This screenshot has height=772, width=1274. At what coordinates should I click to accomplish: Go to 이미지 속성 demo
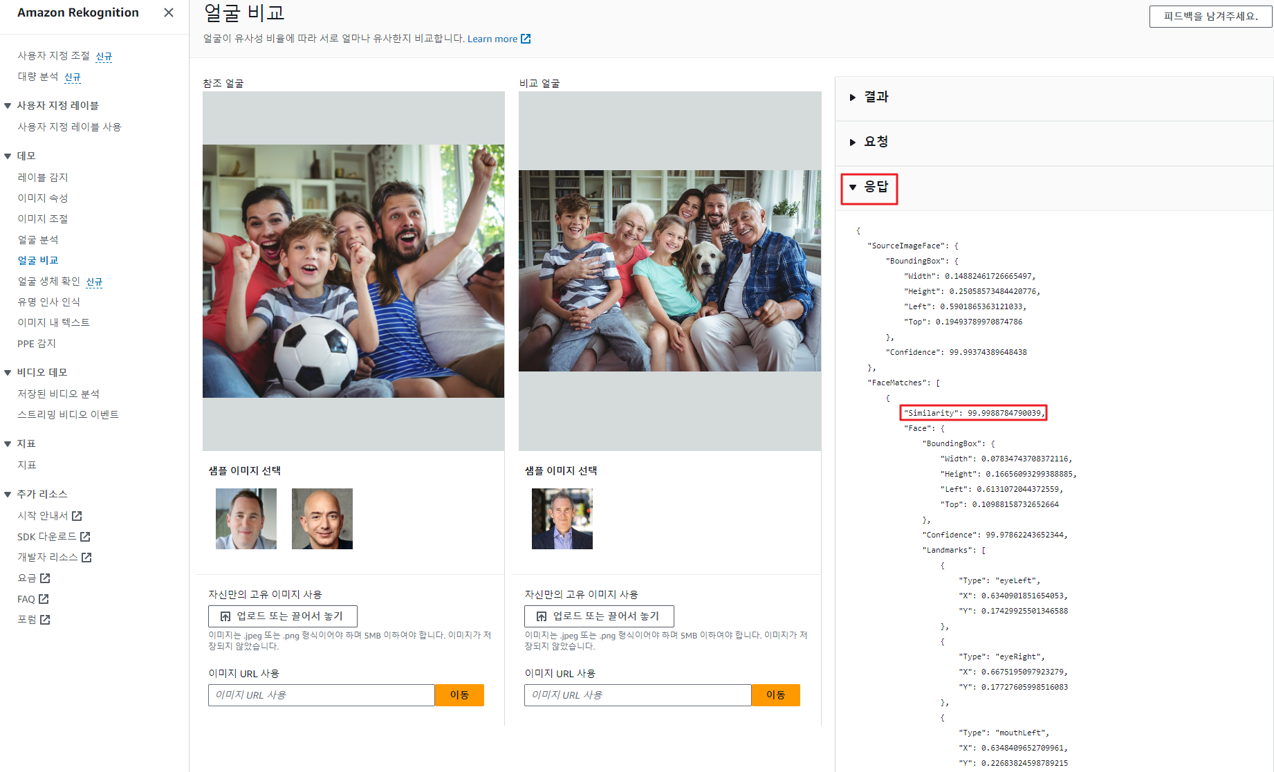point(43,198)
